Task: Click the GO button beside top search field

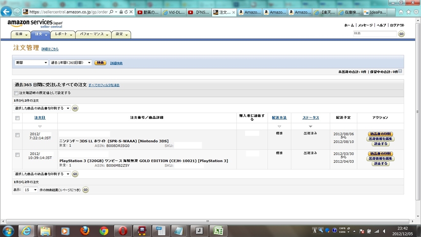Action: click(401, 34)
